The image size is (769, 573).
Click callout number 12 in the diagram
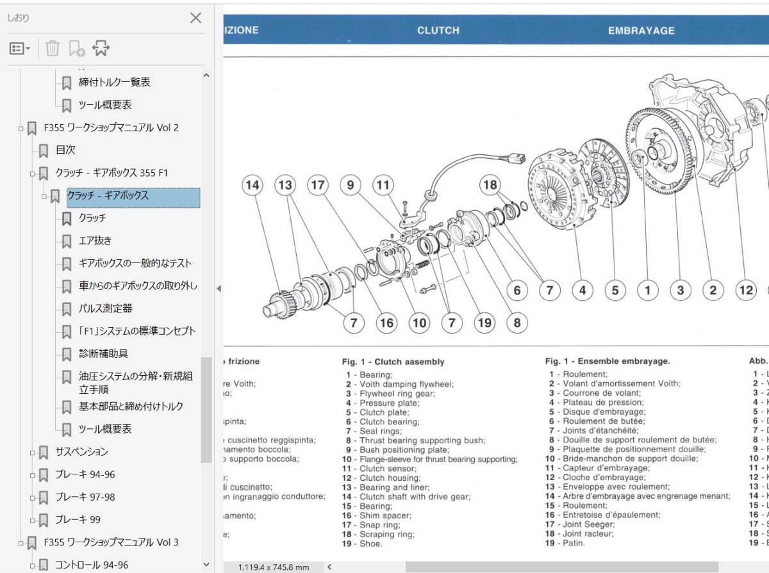(x=746, y=291)
